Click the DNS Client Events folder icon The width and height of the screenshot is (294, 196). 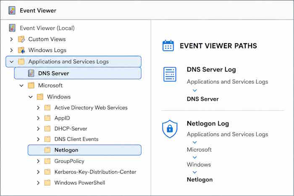47,139
